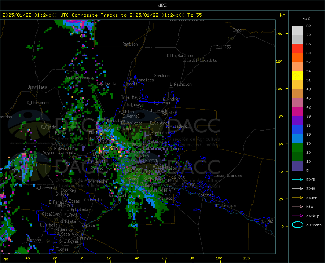Click the Villavicencio label
Screen dimensions: 325x263
80,77
